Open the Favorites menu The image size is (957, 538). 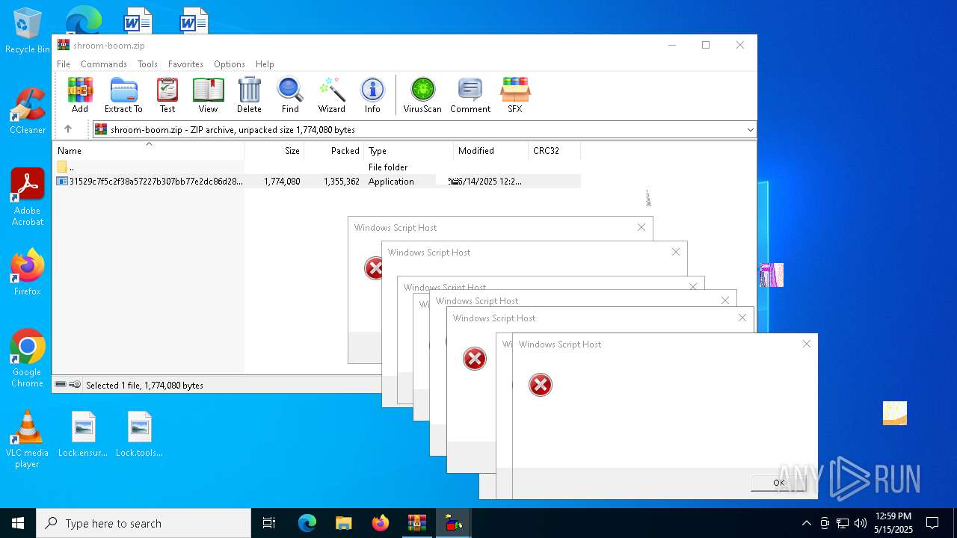click(185, 64)
